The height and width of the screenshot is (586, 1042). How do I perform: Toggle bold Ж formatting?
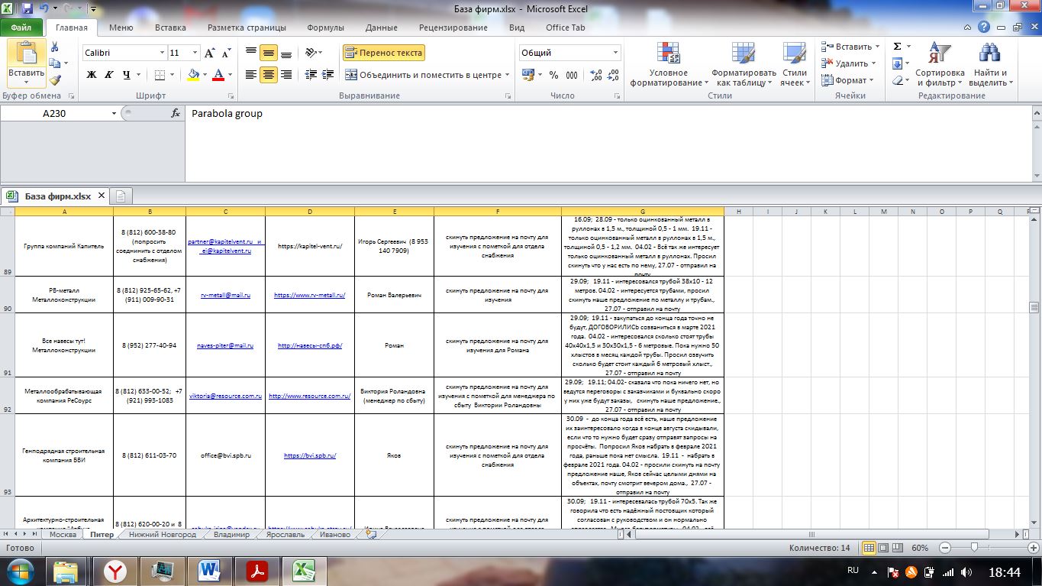pos(92,75)
